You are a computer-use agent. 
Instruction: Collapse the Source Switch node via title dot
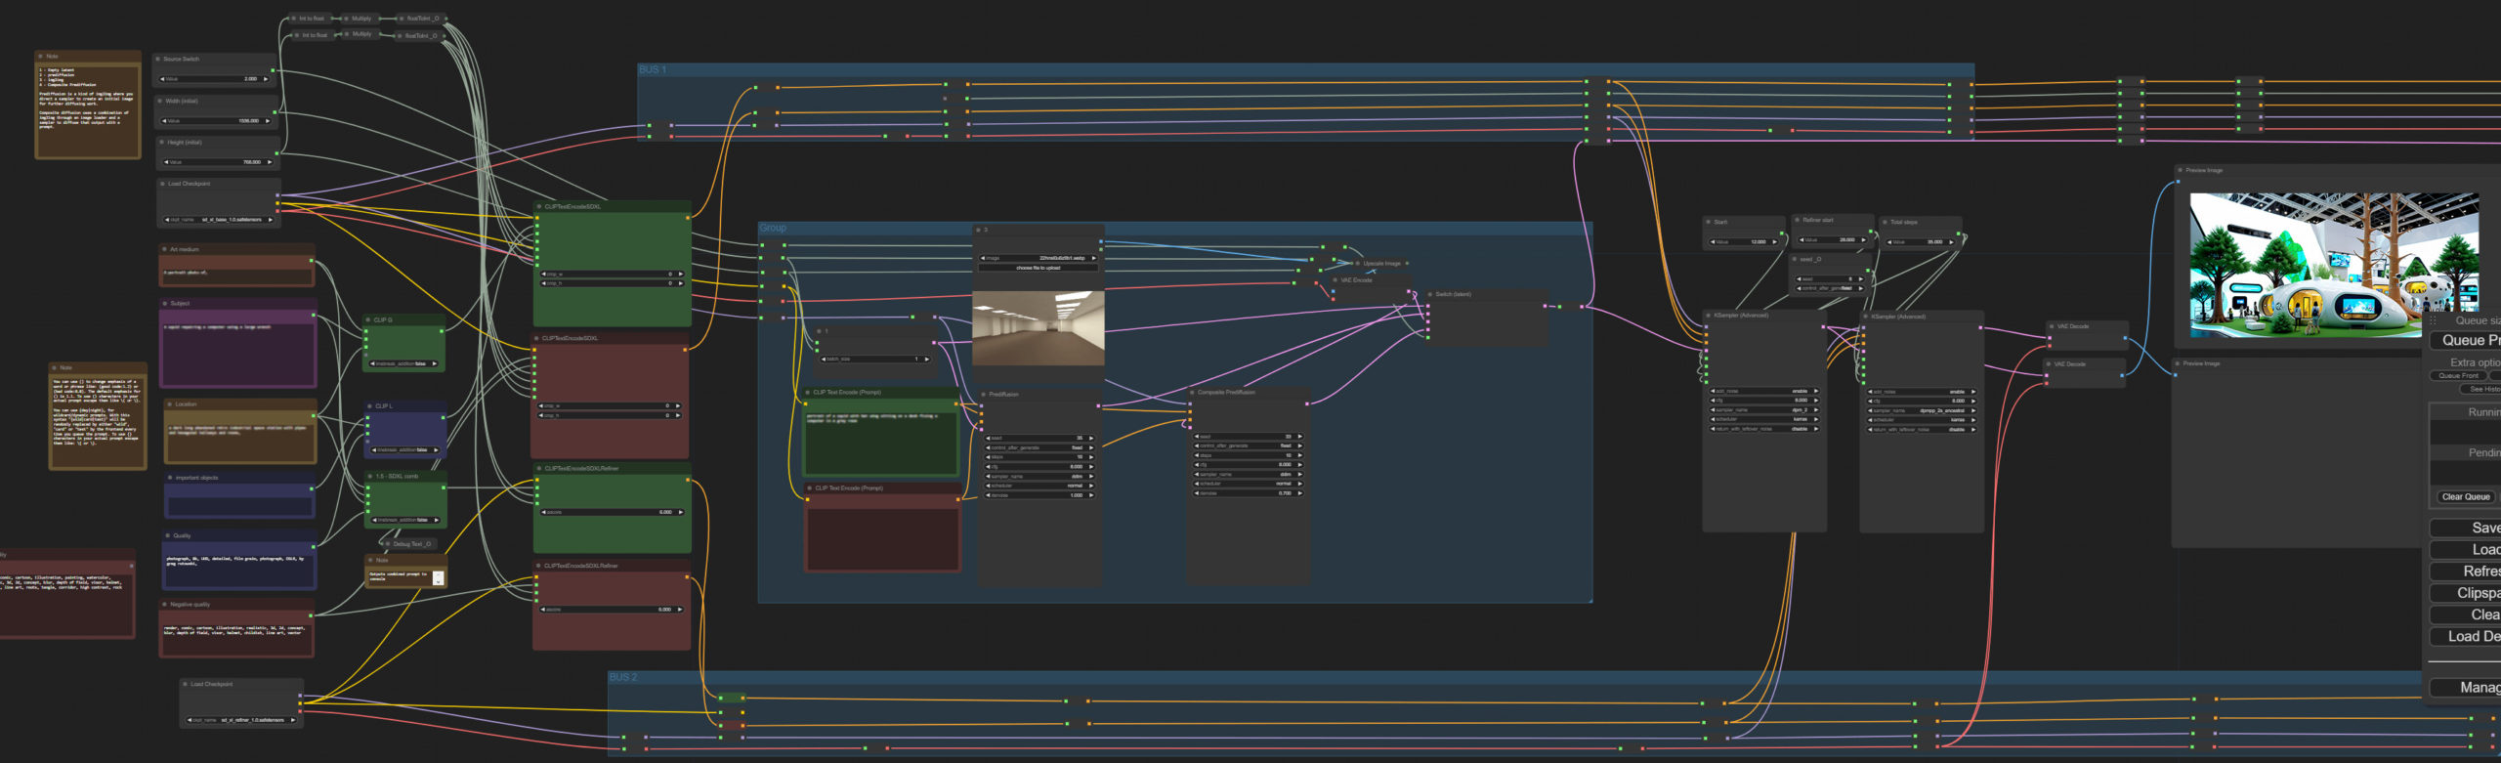158,60
